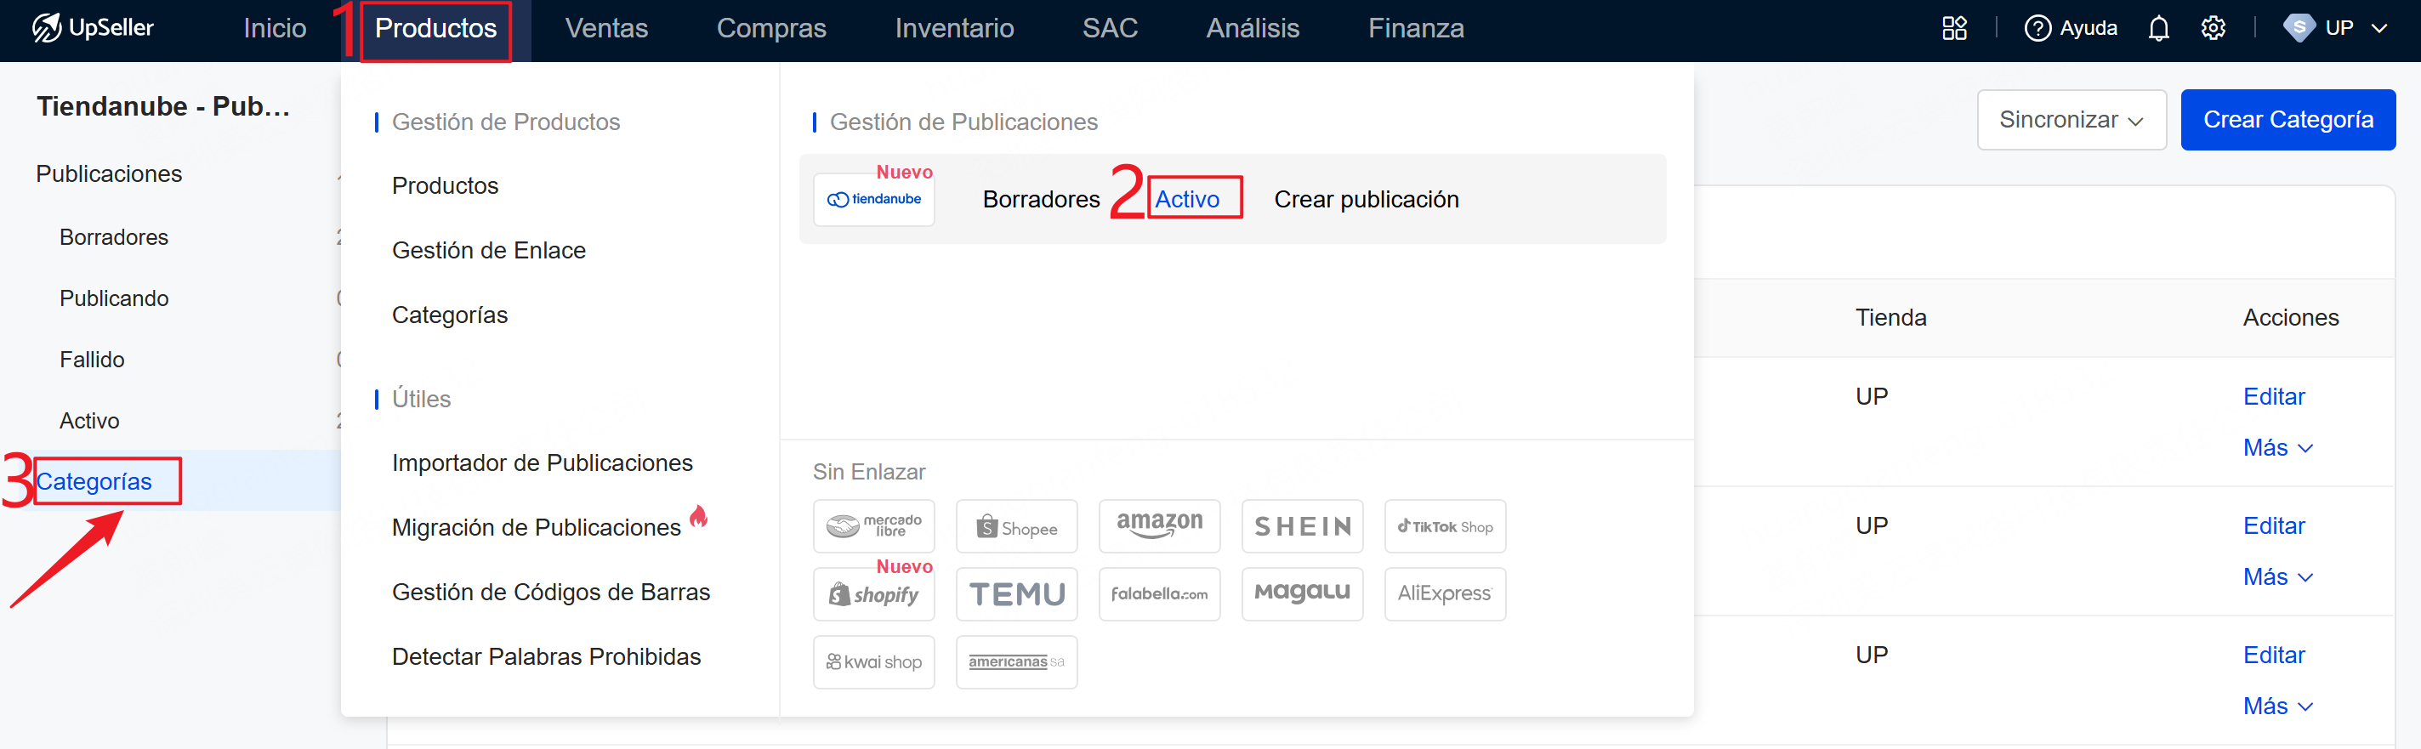Screen dimensions: 2421x749
Task: Choose the Shopee marketplace logo
Action: (x=1016, y=526)
